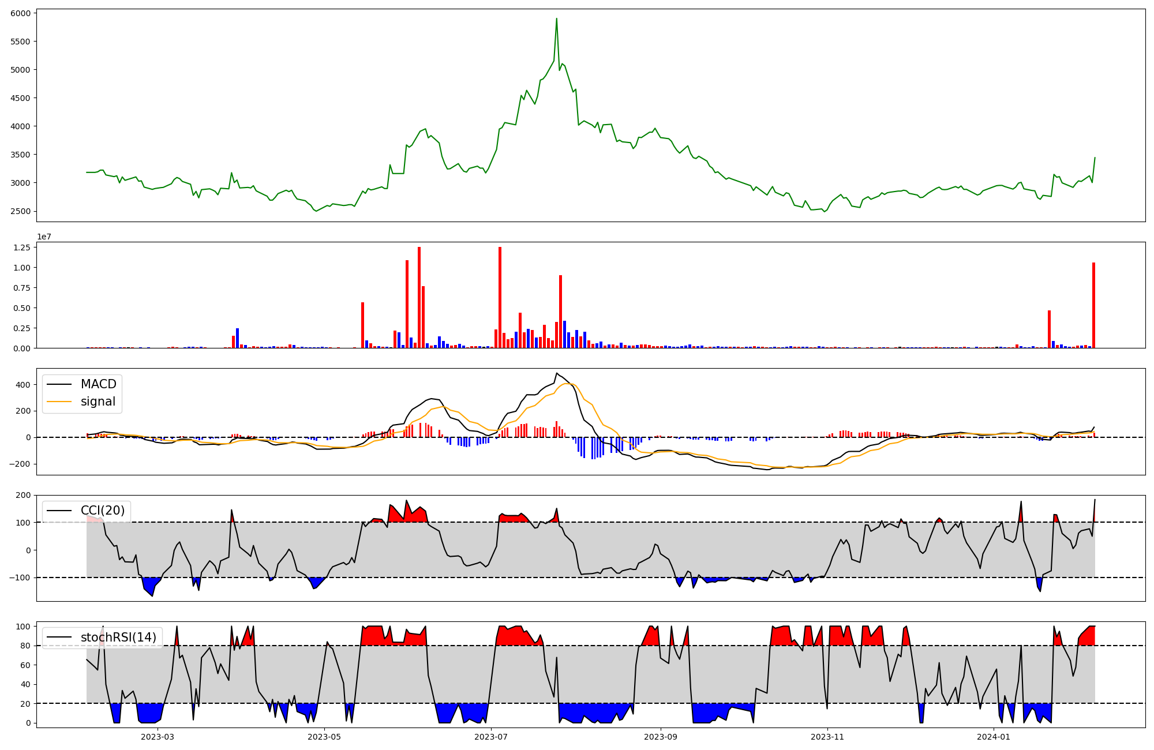This screenshot has width=1154, height=750.
Task: Click the 2023-03 x-axis date label
Action: click(158, 737)
